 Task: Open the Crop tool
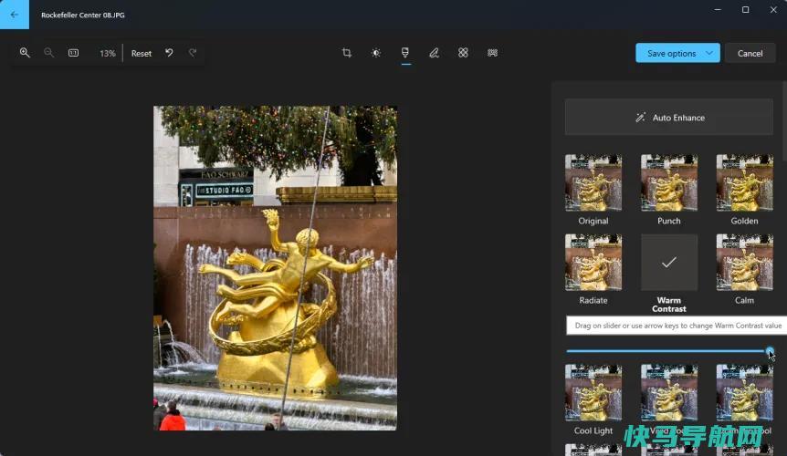point(346,53)
